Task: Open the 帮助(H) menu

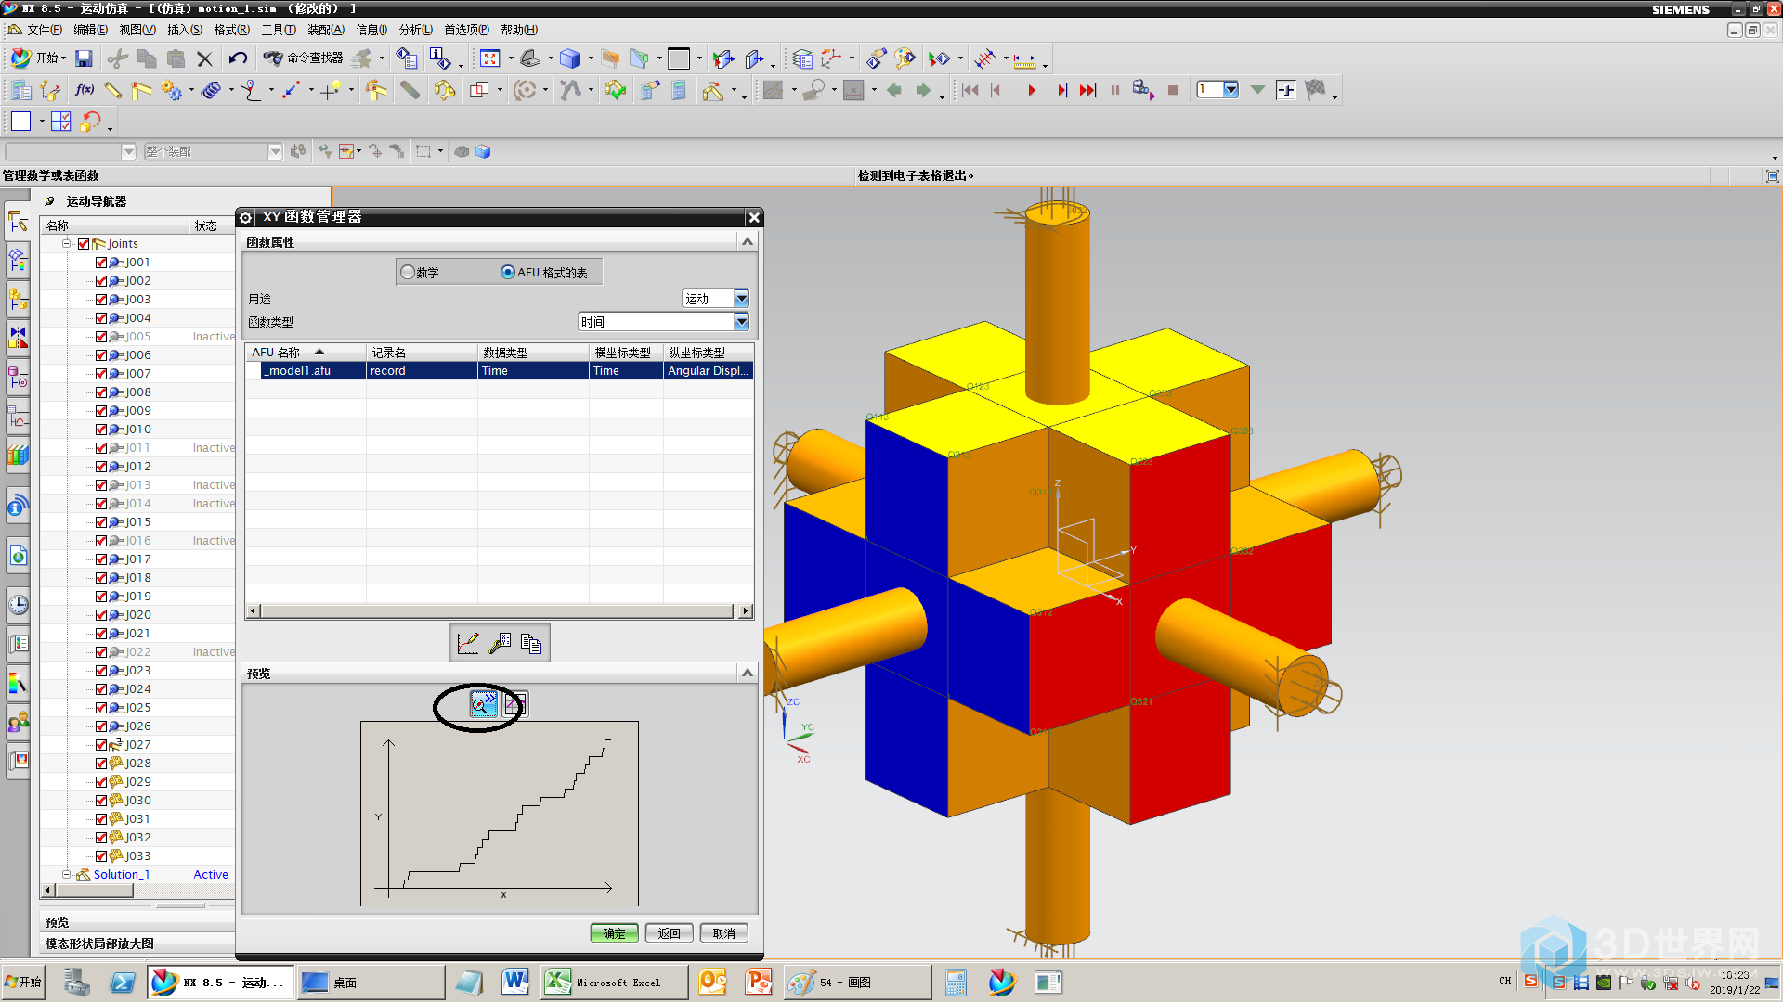Action: coord(519,30)
